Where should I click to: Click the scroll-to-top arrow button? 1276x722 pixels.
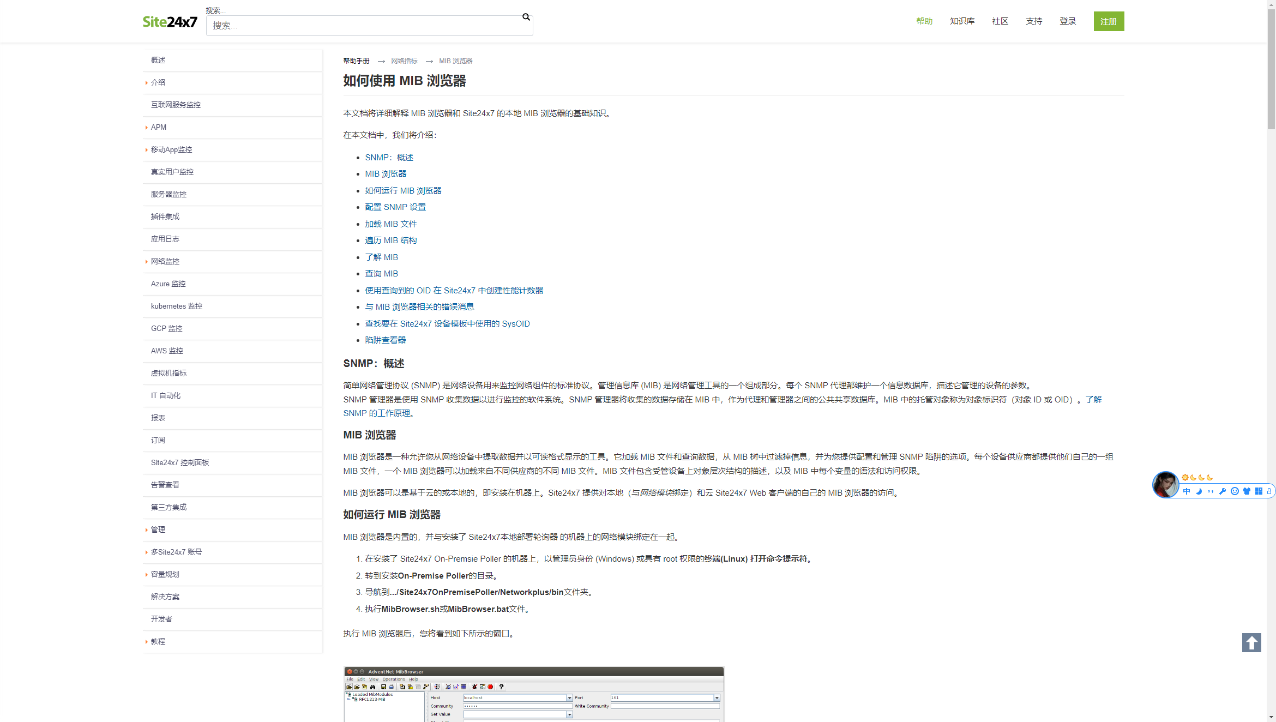(1251, 642)
